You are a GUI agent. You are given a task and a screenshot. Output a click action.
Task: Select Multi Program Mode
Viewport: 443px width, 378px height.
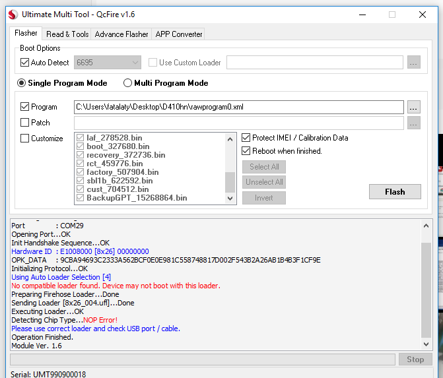[127, 83]
